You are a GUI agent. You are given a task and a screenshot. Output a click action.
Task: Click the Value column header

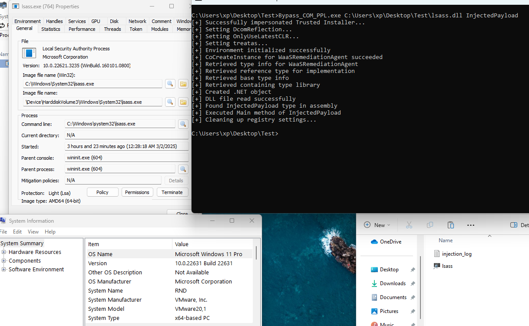click(212, 244)
